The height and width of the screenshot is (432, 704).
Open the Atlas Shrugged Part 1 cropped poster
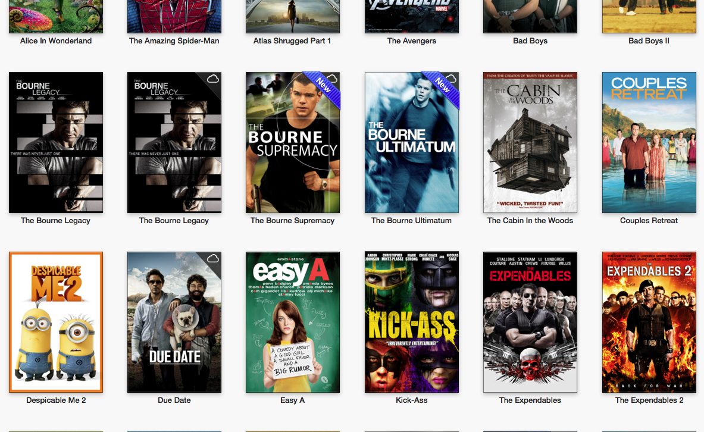click(293, 16)
